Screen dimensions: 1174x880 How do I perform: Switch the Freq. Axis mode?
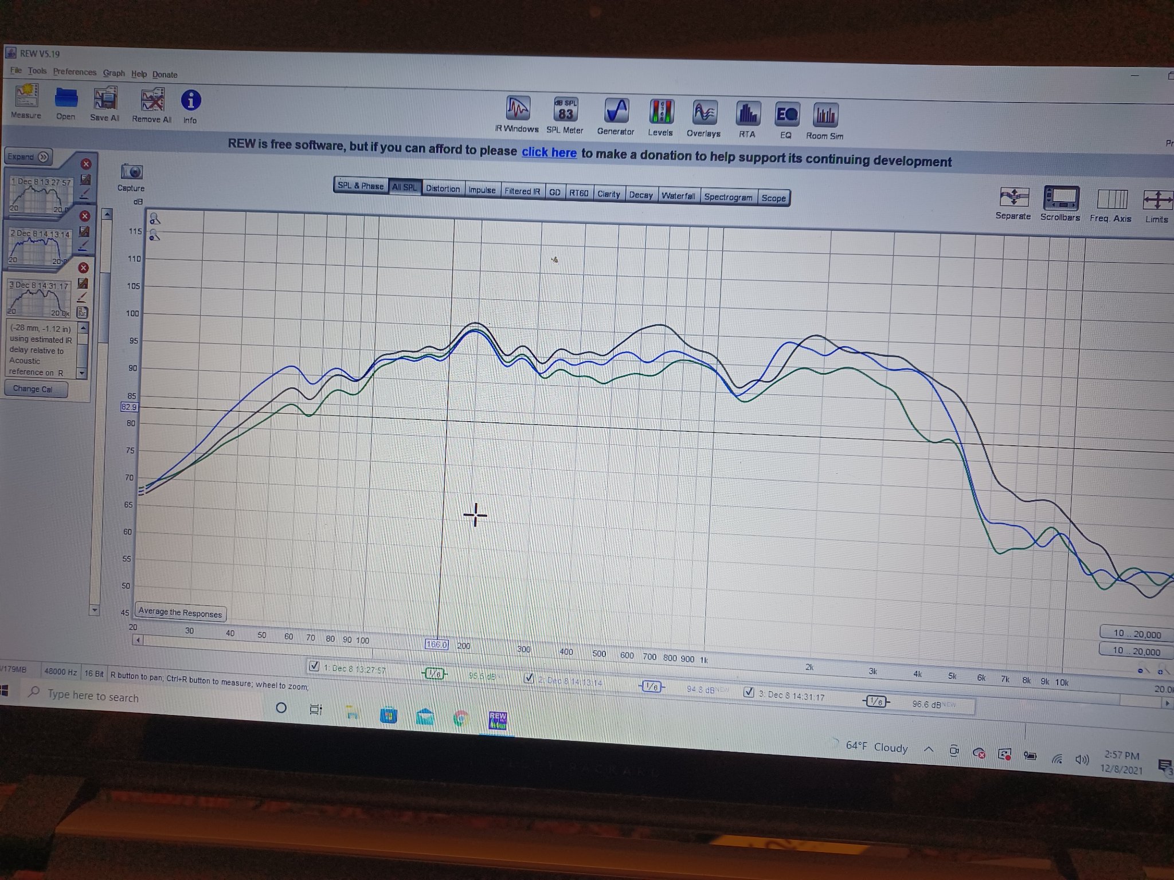coord(1112,205)
